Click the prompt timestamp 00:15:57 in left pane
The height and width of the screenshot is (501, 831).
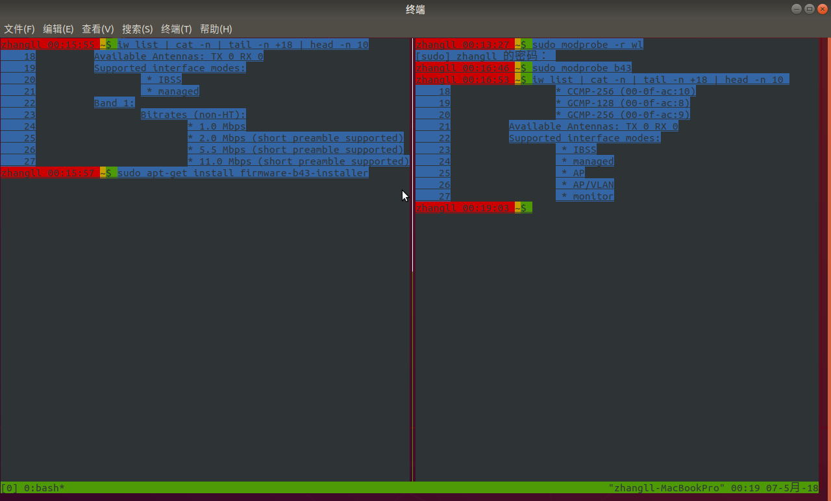pos(71,173)
